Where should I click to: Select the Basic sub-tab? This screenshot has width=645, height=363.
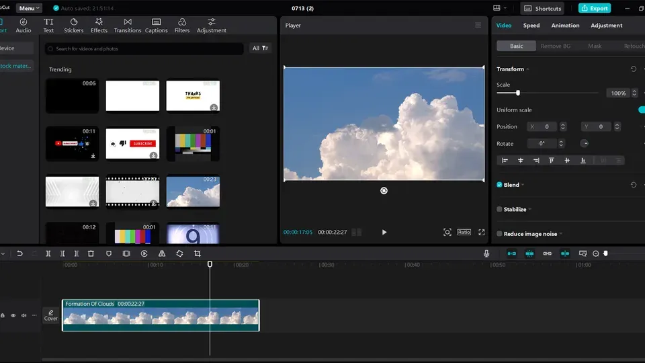[516, 46]
